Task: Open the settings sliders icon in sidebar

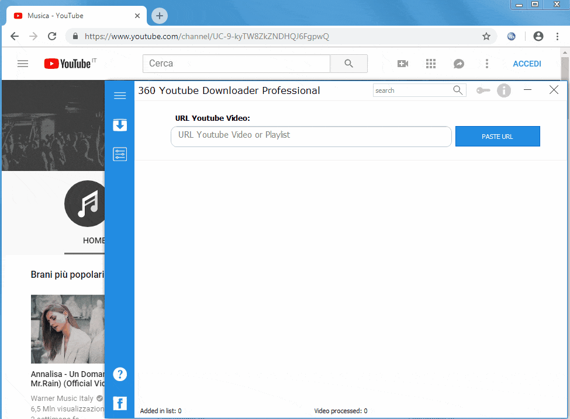Action: 120,154
